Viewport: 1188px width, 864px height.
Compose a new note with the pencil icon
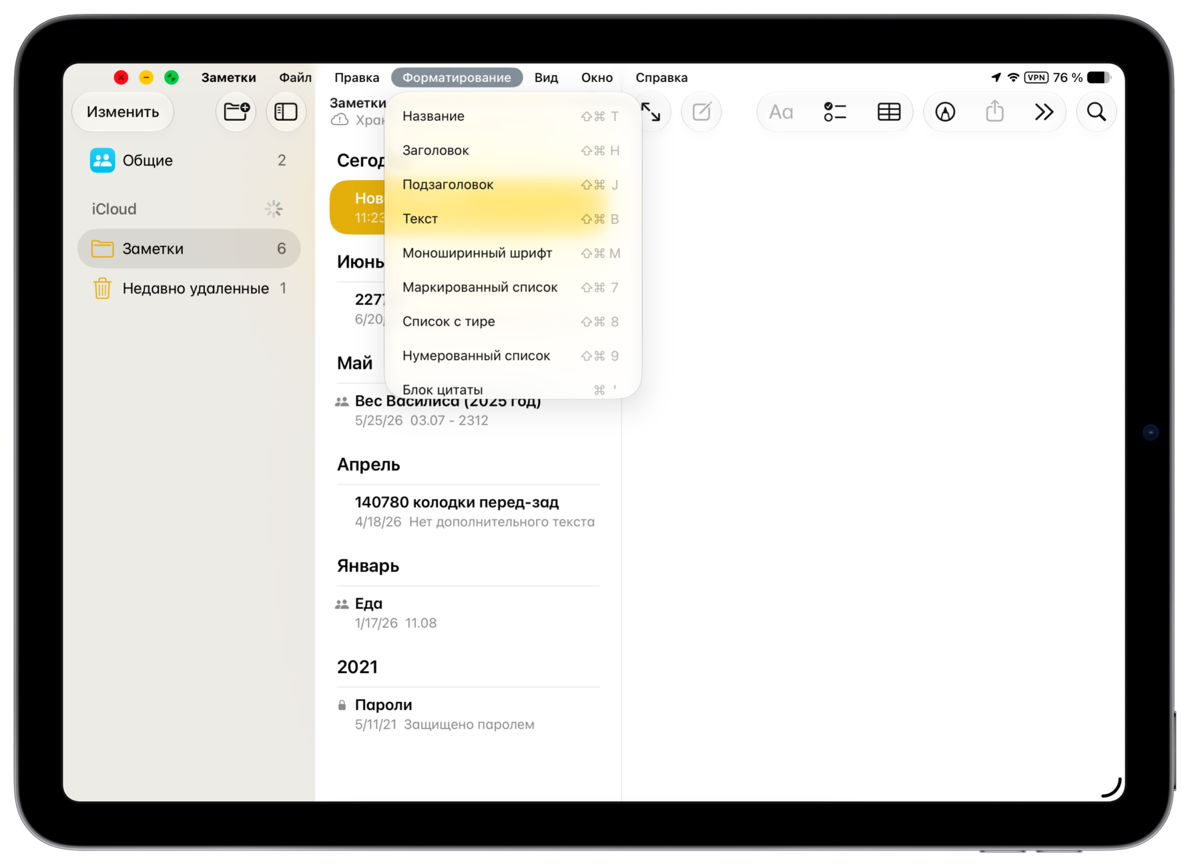pos(701,111)
